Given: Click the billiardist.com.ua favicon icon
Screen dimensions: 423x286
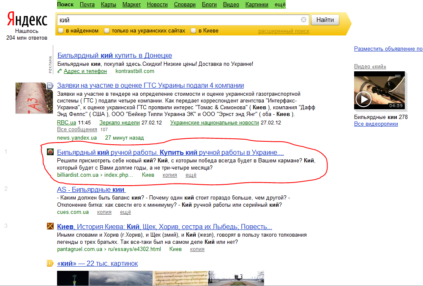Looking at the screenshot, I should point(50,152).
